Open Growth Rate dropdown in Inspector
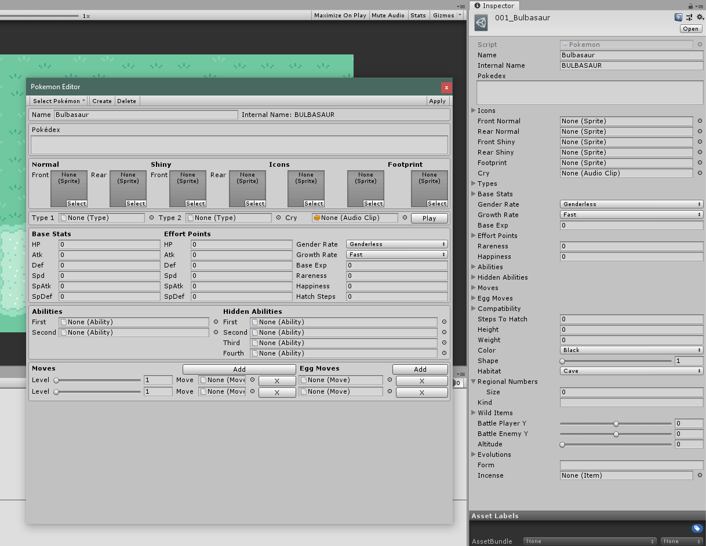Image resolution: width=706 pixels, height=546 pixels. coord(631,215)
